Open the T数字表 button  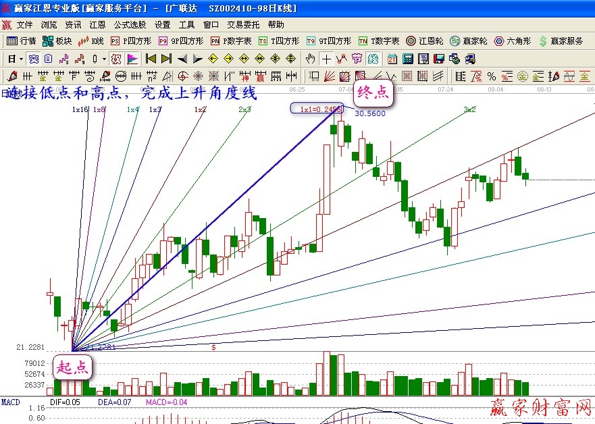coord(379,41)
